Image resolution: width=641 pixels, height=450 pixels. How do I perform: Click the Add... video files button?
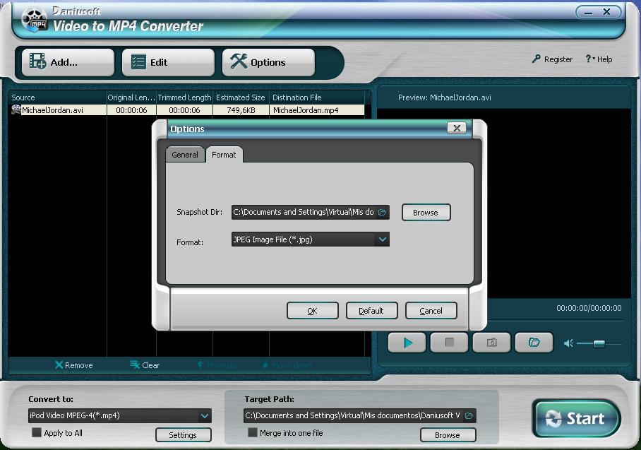(x=68, y=62)
